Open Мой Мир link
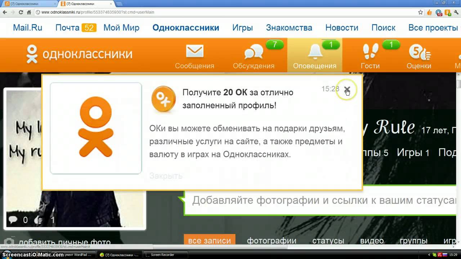Image resolution: width=461 pixels, height=259 pixels. 121,28
